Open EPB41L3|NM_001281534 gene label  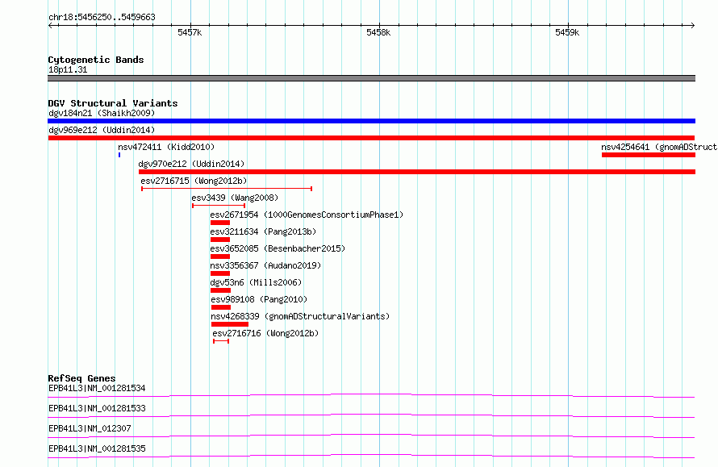coord(97,388)
